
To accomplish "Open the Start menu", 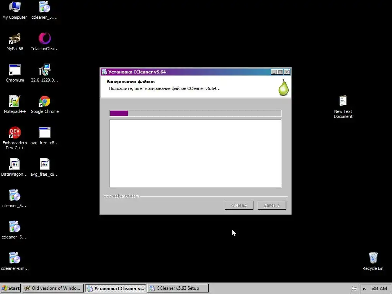I will [x=11, y=288].
